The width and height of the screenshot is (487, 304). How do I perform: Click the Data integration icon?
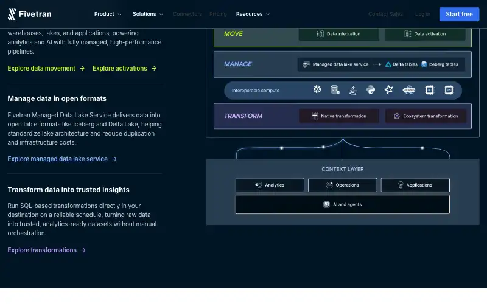click(x=320, y=34)
